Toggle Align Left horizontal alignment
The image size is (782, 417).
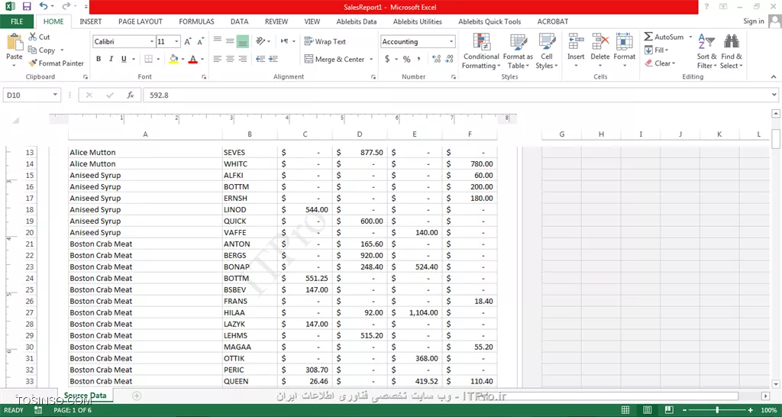pos(218,59)
